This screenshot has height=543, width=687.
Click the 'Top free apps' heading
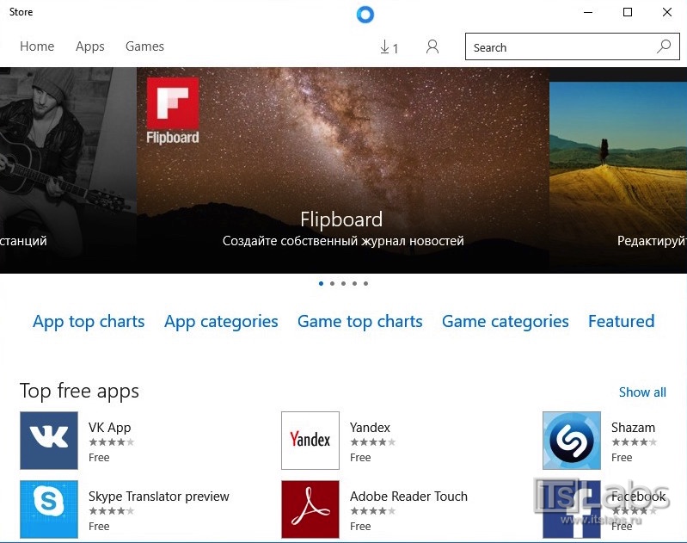tap(79, 391)
